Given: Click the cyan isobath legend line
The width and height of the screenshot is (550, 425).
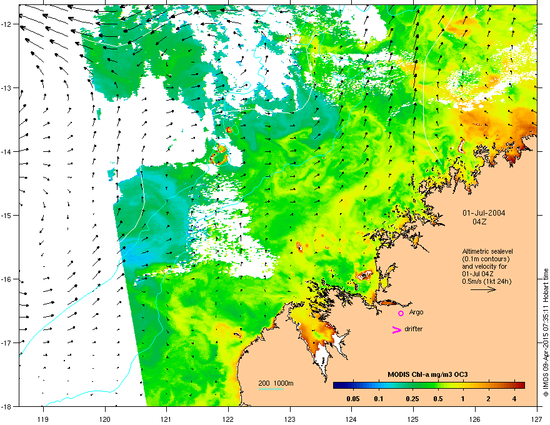Looking at the screenshot, I should coord(271,389).
